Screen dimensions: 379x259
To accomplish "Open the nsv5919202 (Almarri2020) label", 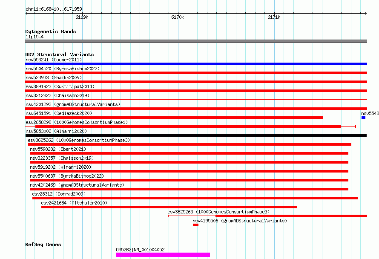I will [x=60, y=167].
